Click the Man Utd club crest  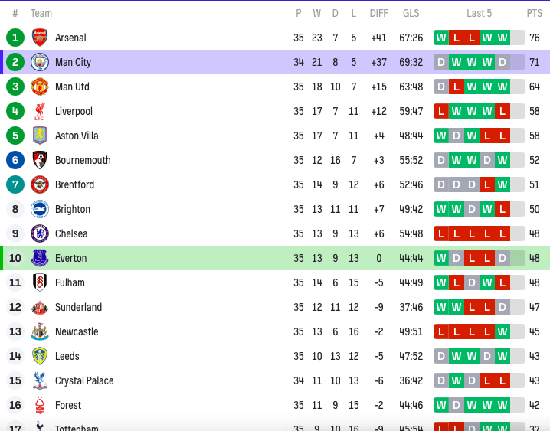(x=40, y=87)
